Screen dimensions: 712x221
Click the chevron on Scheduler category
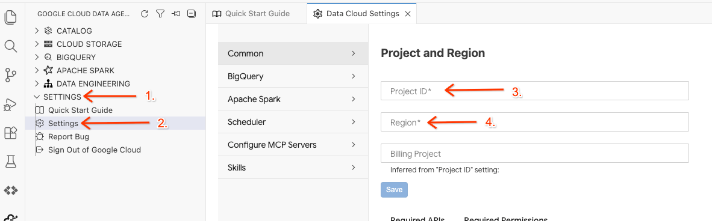[353, 122]
